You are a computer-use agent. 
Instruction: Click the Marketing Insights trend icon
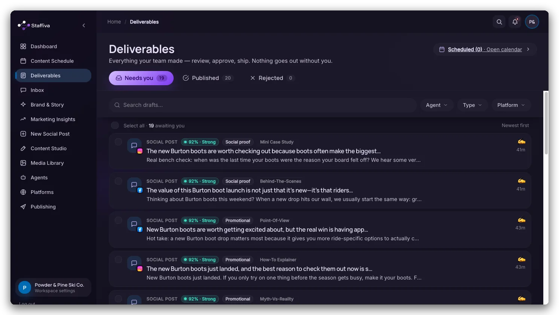pos(23,119)
